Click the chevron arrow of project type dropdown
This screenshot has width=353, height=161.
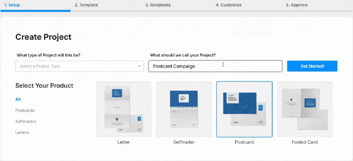[x=139, y=66]
